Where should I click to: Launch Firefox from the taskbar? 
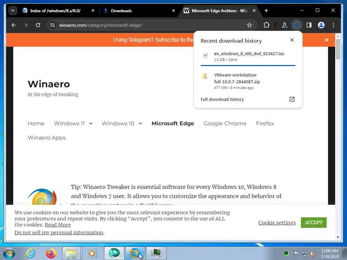(51, 253)
